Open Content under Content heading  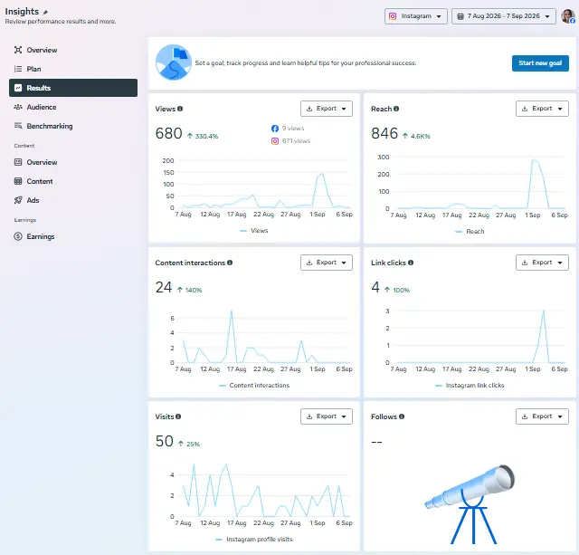73,181
